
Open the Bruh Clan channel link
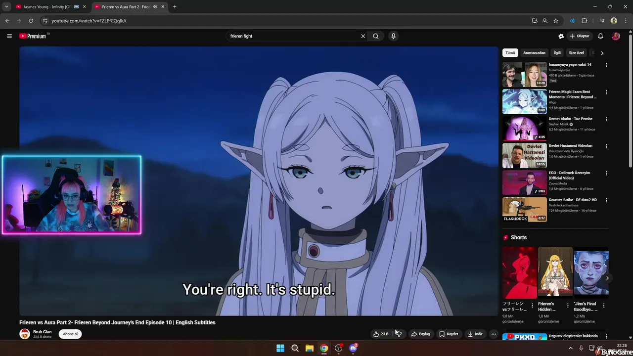coord(42,332)
